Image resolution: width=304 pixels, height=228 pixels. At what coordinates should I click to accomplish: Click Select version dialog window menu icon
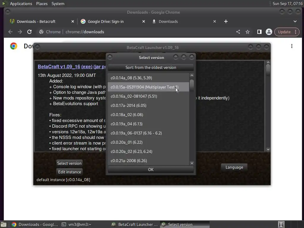110,57
